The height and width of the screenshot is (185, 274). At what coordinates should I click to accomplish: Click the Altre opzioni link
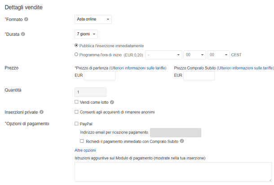85,150
